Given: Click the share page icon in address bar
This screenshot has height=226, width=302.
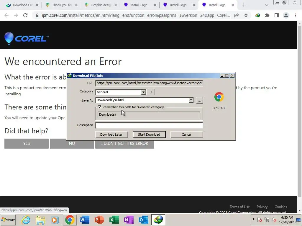Looking at the screenshot, I should [237, 15].
